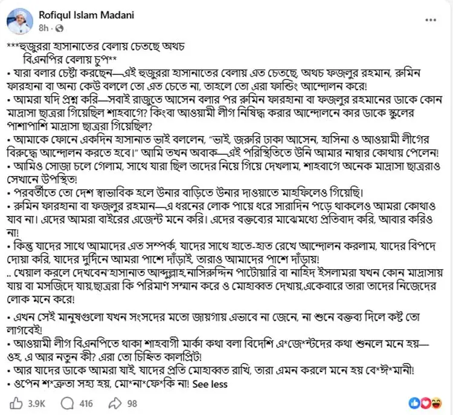
Task: Show who reacted via 3.9K count
Action: tap(36, 404)
